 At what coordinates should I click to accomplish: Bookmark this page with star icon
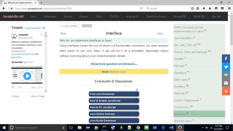(192, 8)
